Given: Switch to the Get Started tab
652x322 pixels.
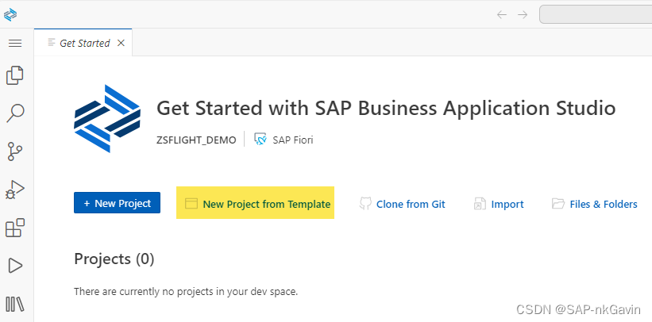Looking at the screenshot, I should (x=84, y=43).
